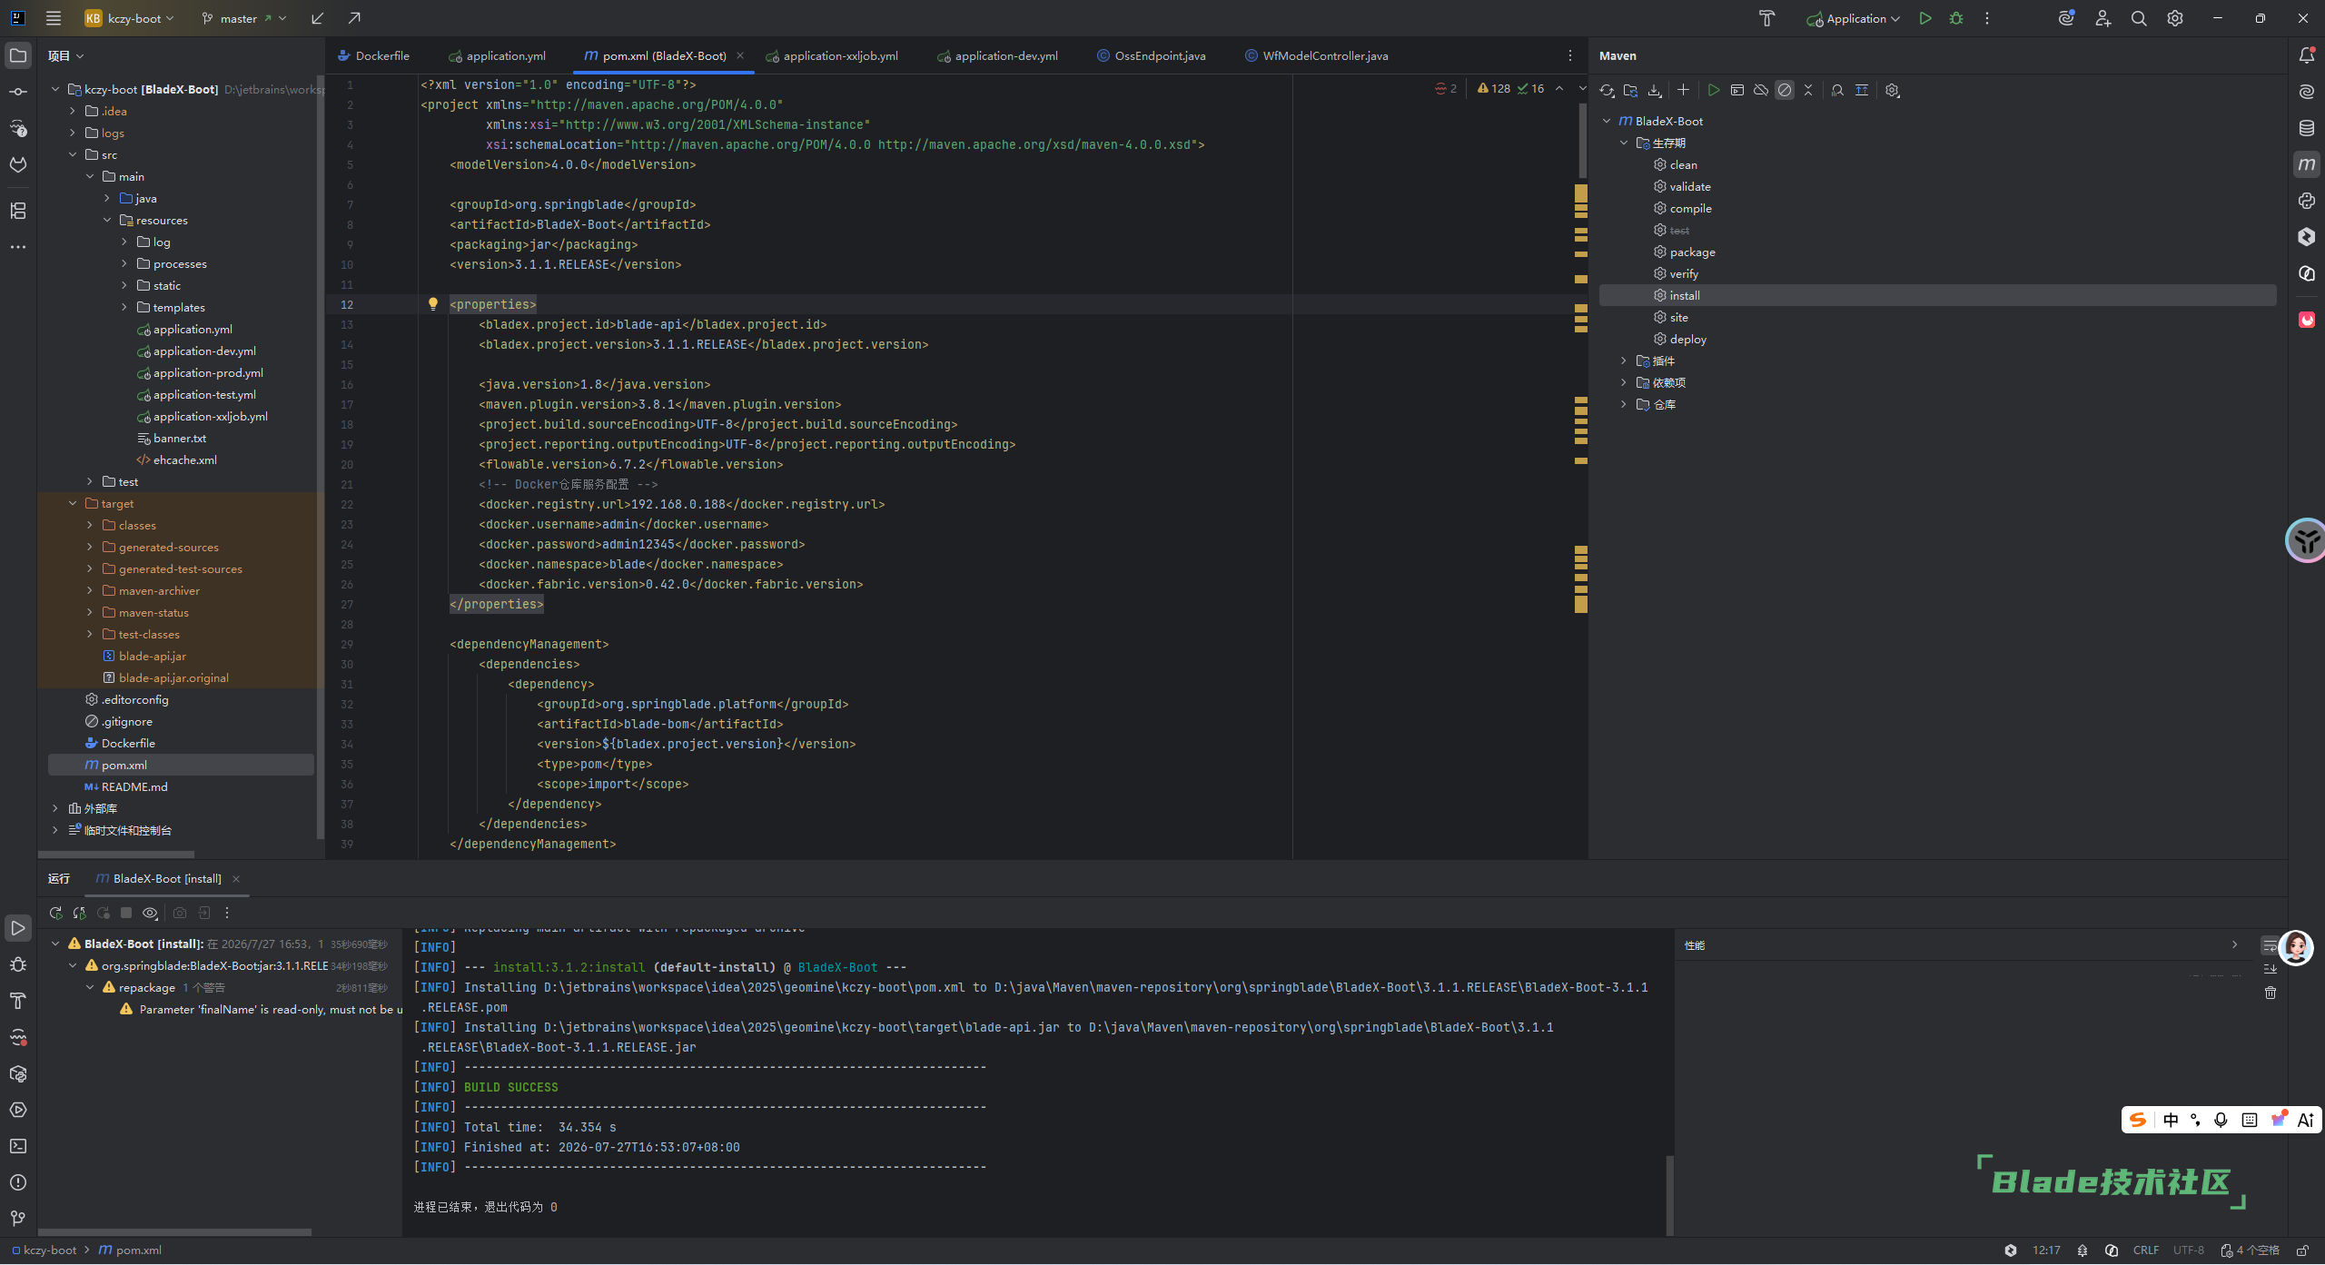Click the Debug Application bug icon
Screen dimensions: 2325x1265
click(x=1956, y=18)
